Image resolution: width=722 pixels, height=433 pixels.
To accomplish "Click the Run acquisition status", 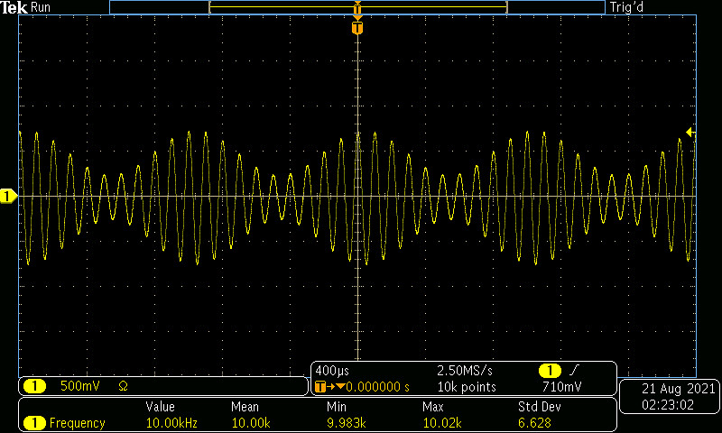I will tap(41, 7).
